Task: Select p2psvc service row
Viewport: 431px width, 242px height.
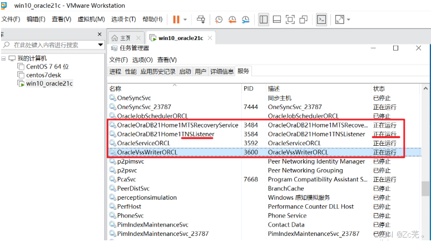Action: coord(264,170)
